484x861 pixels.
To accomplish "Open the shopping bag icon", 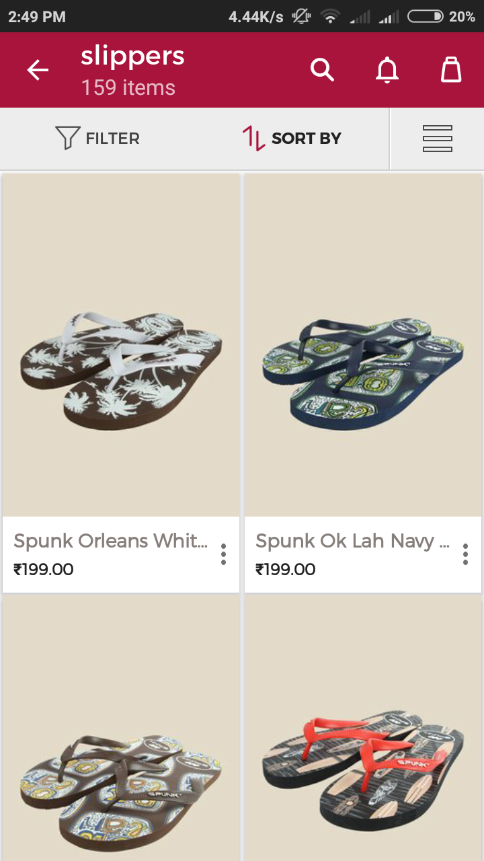I will click(451, 70).
